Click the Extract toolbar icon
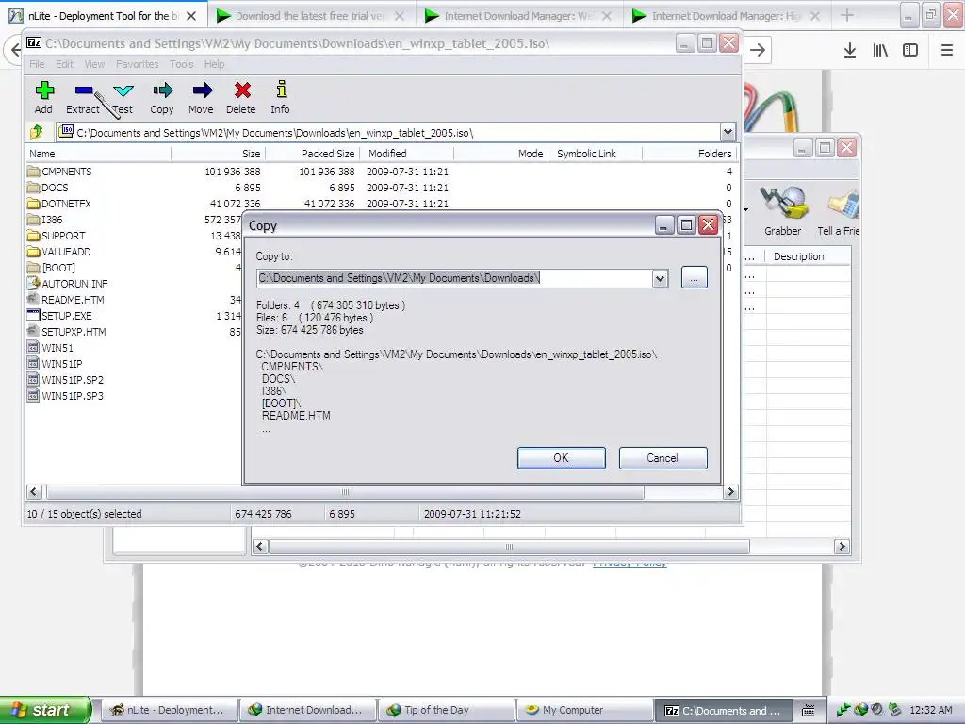The image size is (965, 724). point(83,91)
